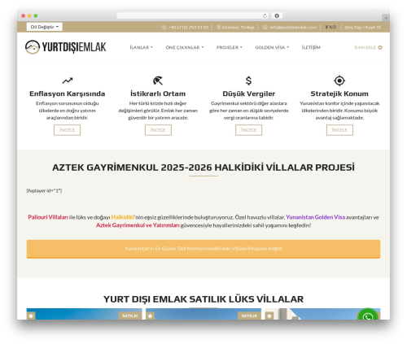Open the info@yurtdisiemlak.com email link

coord(293,28)
